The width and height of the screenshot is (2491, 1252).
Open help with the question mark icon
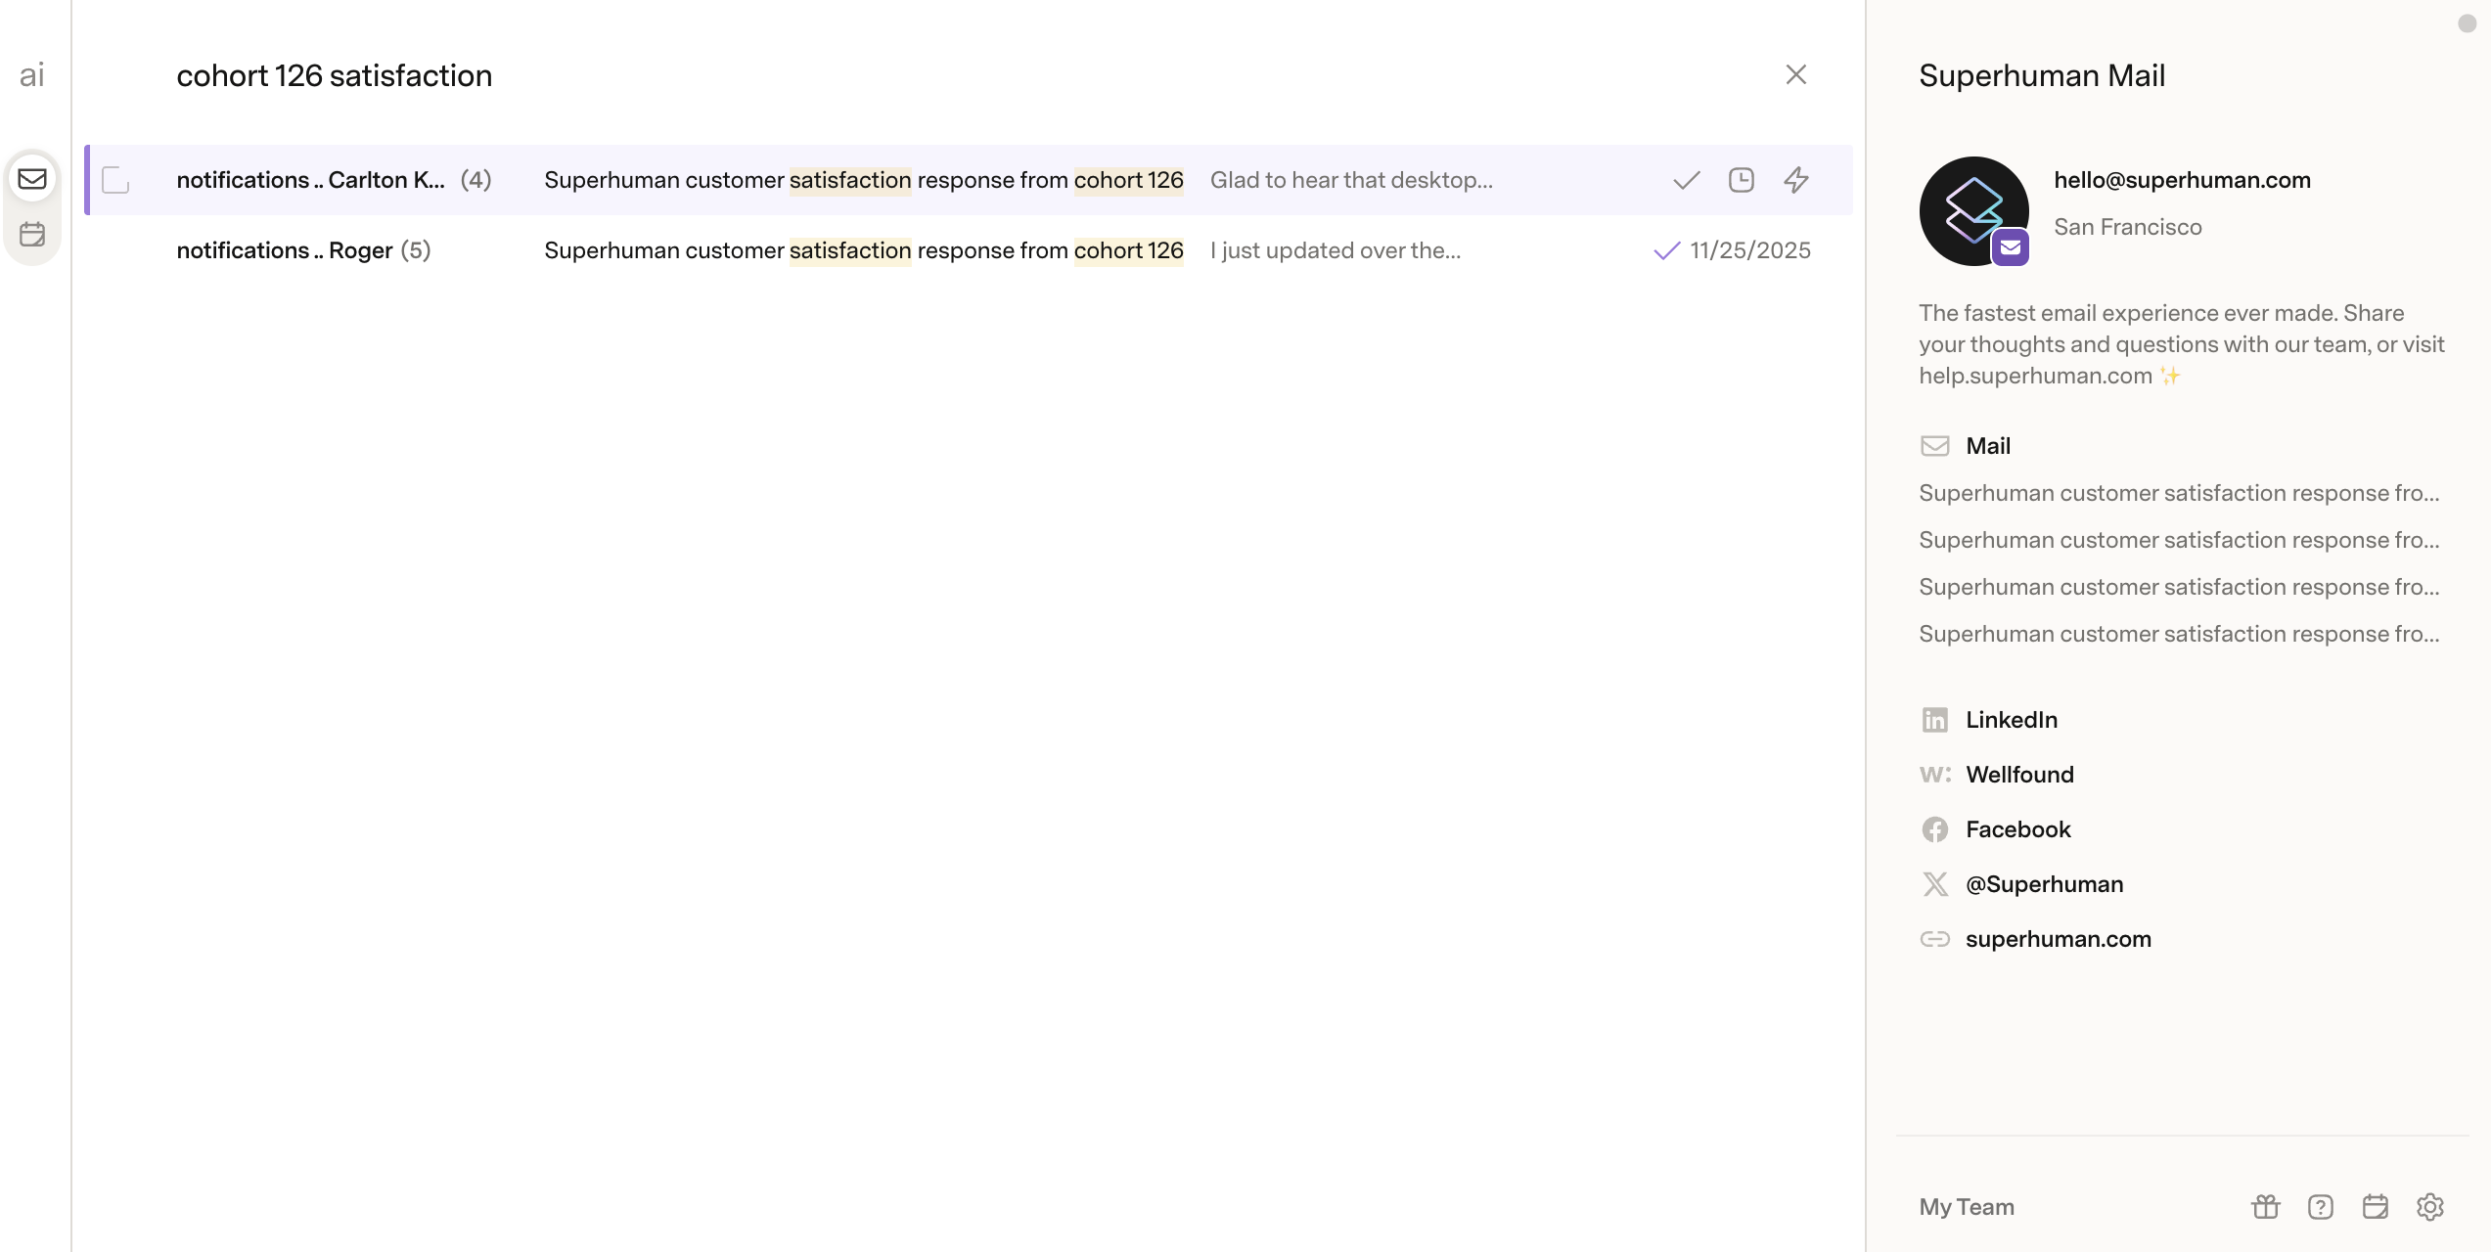2320,1207
